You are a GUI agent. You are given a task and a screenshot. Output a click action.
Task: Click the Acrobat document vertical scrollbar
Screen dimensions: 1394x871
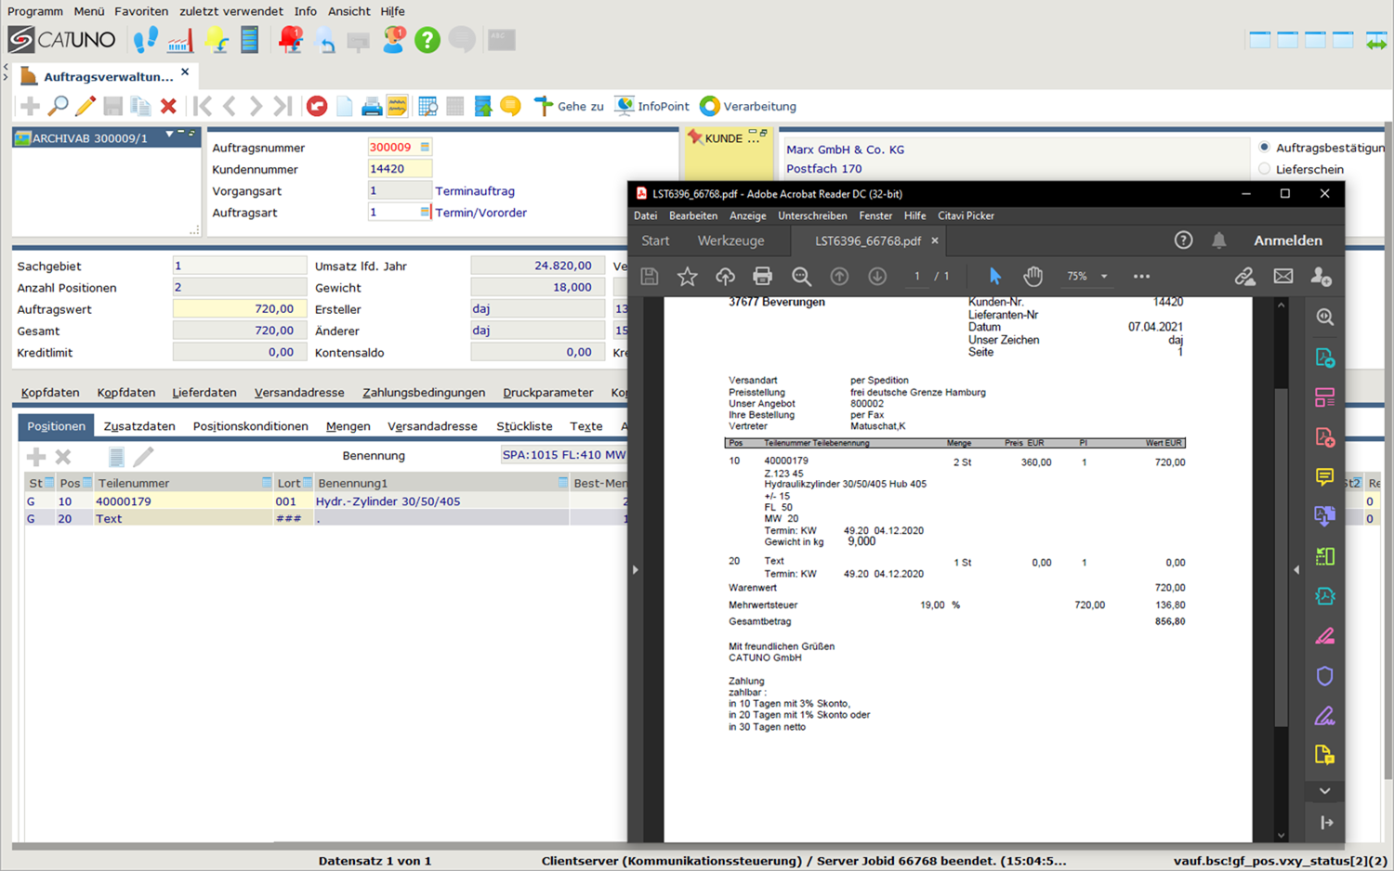[x=1281, y=557]
